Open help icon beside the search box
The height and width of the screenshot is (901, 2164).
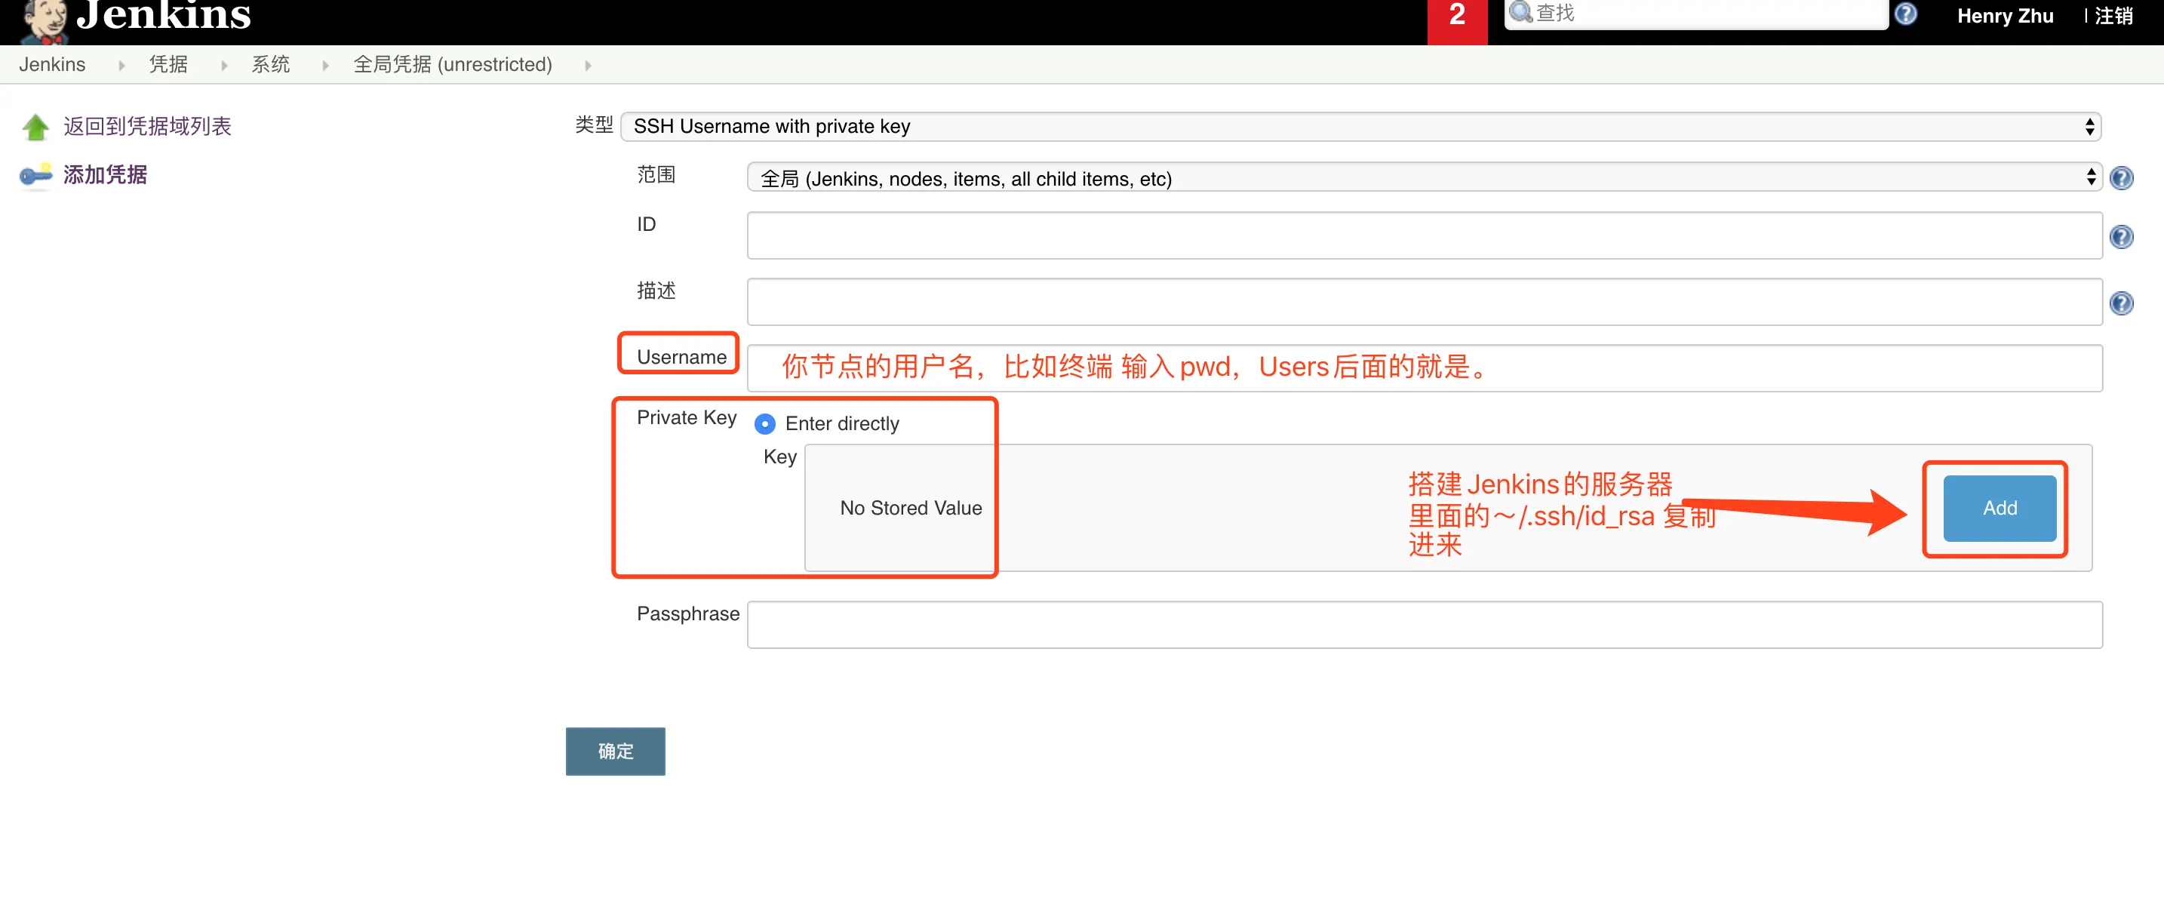[x=1905, y=14]
